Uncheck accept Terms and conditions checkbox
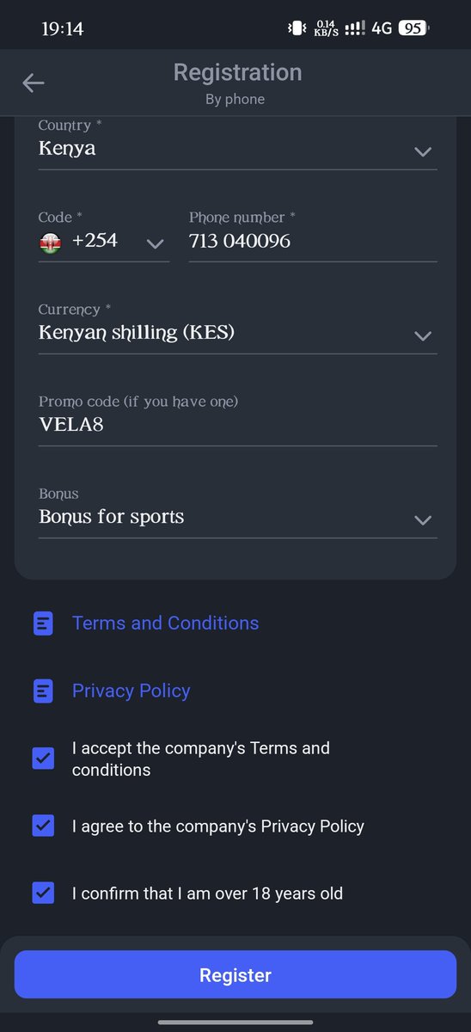471x1032 pixels. click(43, 759)
